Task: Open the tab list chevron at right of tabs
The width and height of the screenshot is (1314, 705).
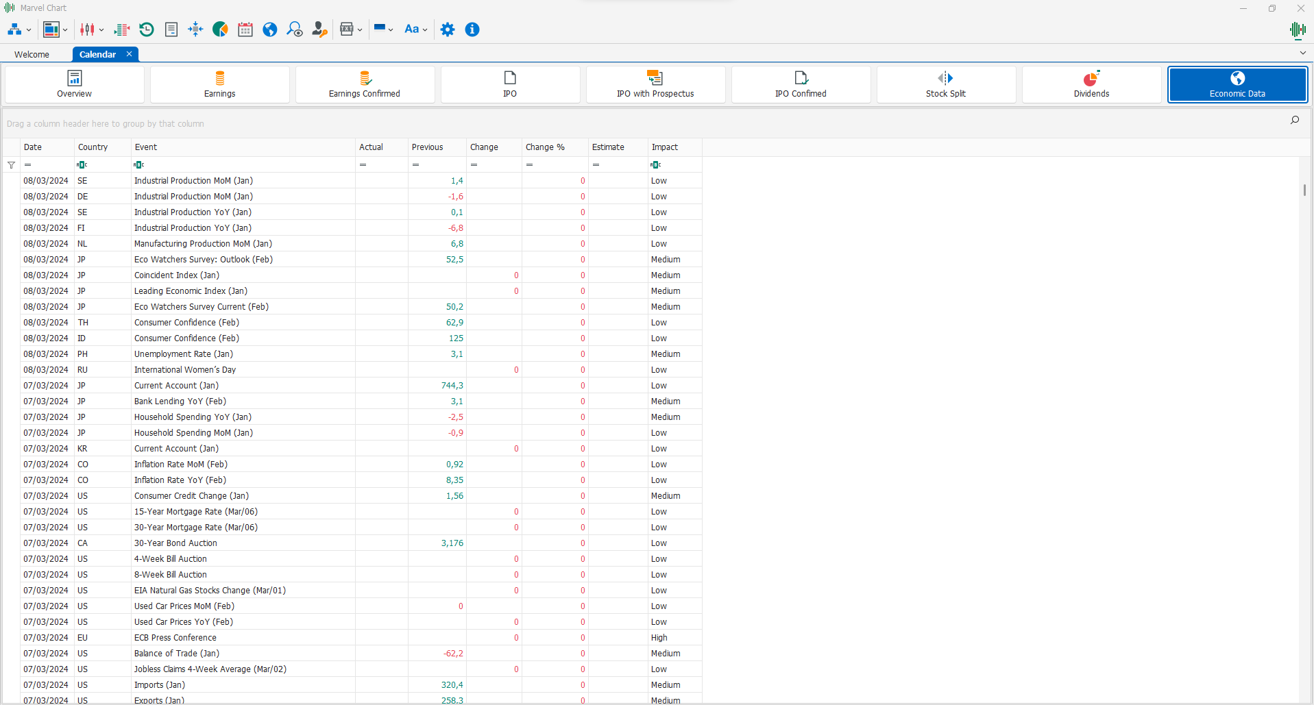Action: pyautogui.click(x=1303, y=53)
